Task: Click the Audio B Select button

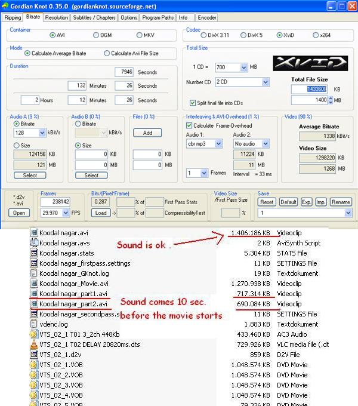Action: pos(91,176)
